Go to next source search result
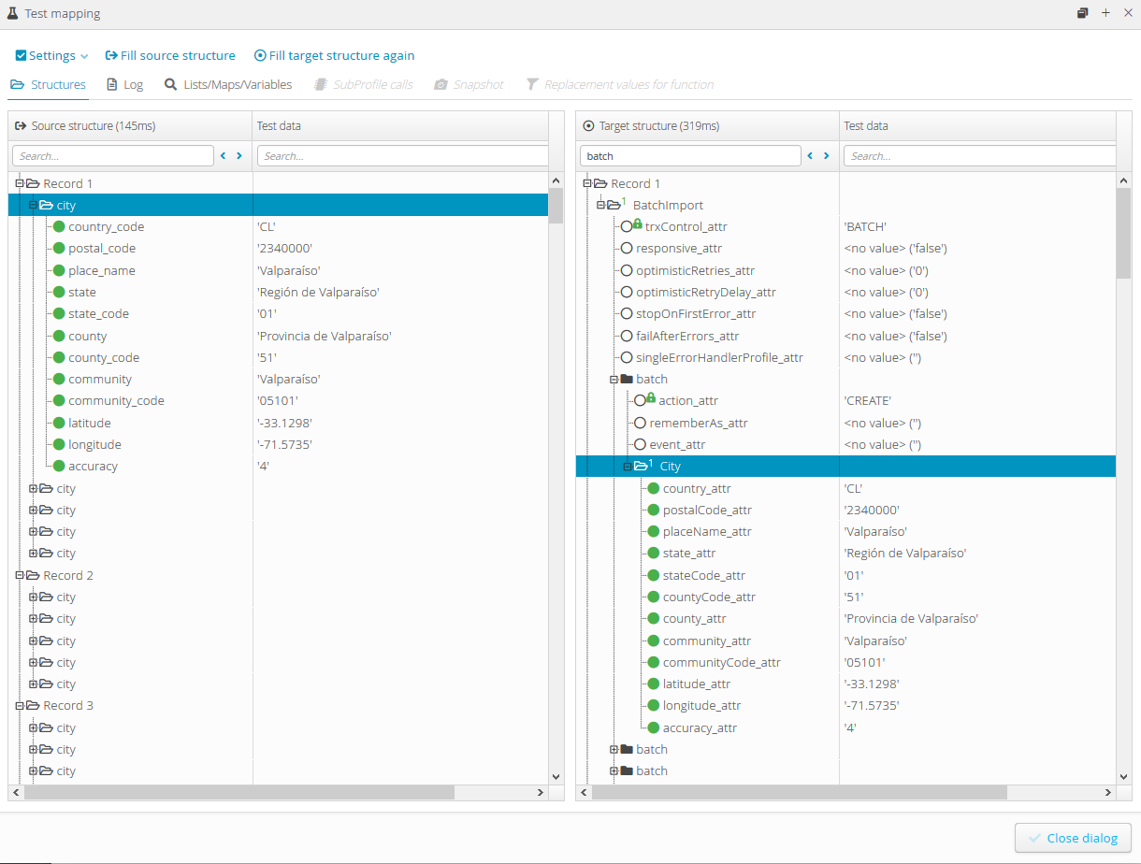Image resolution: width=1141 pixels, height=864 pixels. tap(239, 156)
